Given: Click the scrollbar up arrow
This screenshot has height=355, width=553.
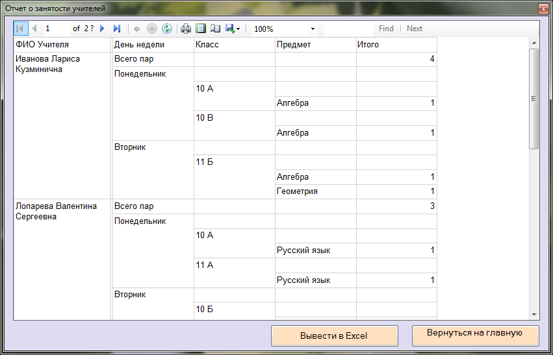Looking at the screenshot, I should (x=534, y=43).
